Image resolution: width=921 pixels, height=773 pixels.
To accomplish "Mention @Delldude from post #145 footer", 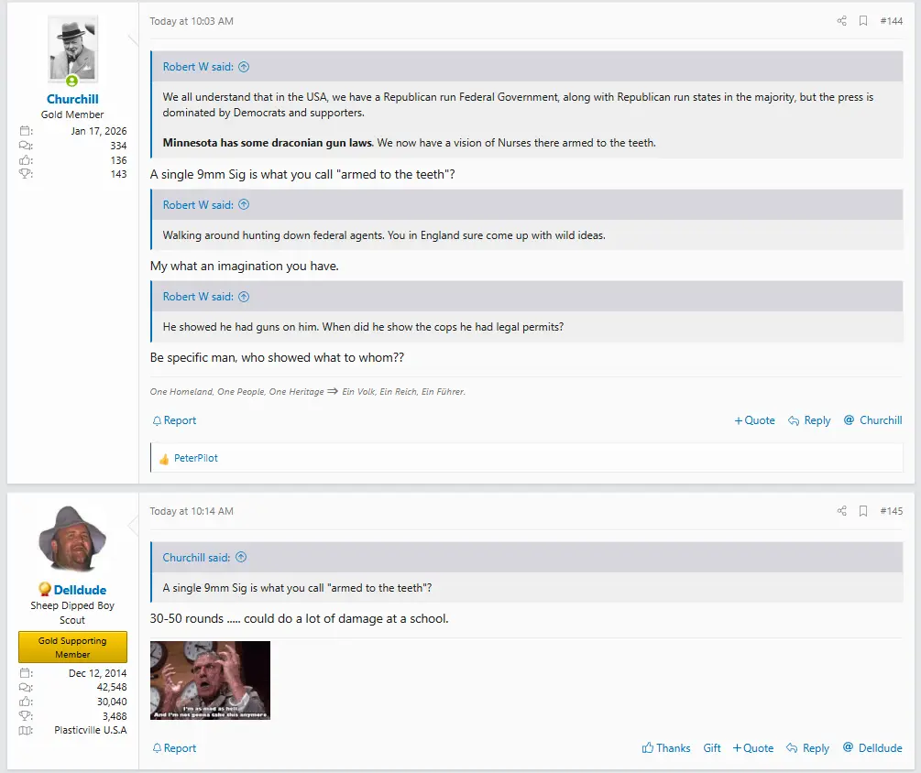I will [x=872, y=747].
